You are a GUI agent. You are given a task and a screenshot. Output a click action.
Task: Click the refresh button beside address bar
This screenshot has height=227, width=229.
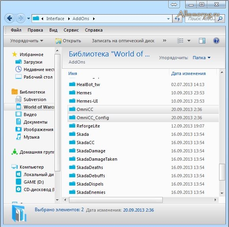click(x=177, y=19)
